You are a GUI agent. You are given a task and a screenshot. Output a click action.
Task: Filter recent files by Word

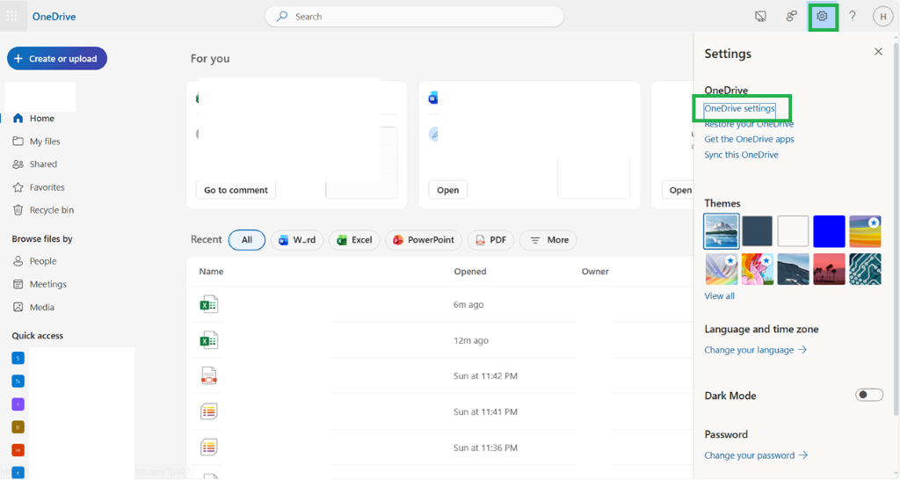297,240
